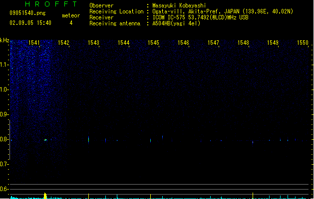
Task: Click the 1545 time marker
Action: [153, 43]
